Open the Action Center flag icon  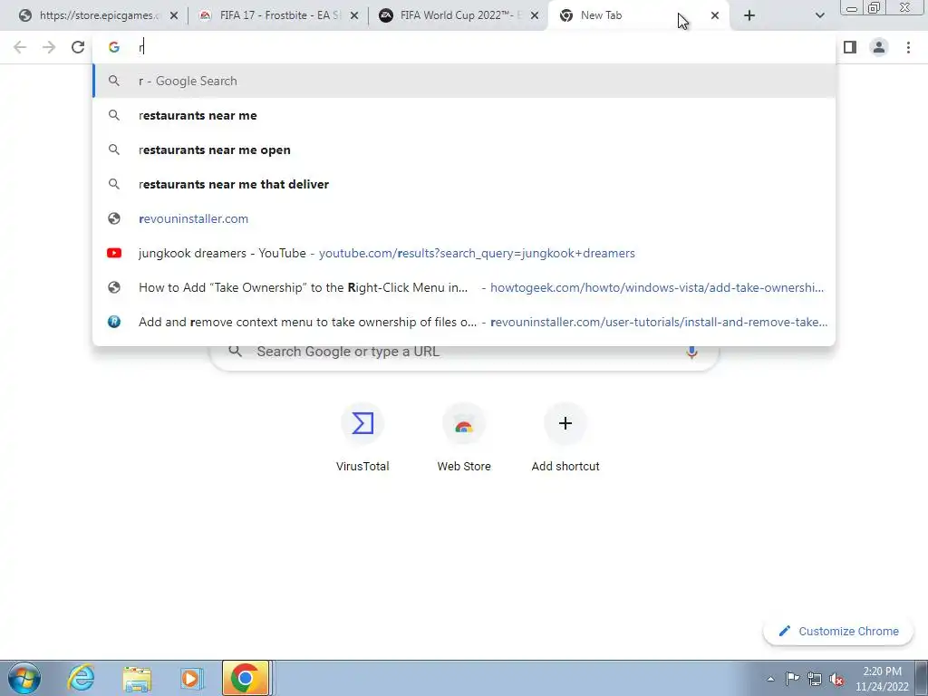tap(792, 678)
